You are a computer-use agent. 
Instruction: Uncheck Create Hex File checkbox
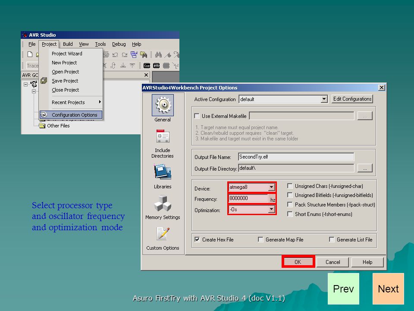tap(197, 240)
